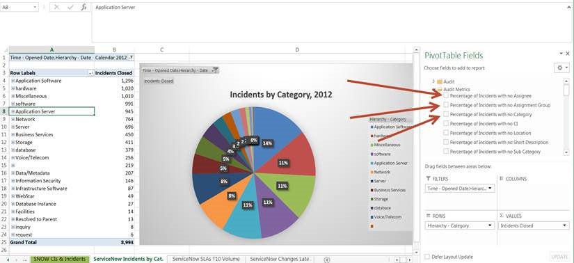This screenshot has width=574, height=263.
Task: Click the previous sheet navigation arrow
Action: point(8,260)
